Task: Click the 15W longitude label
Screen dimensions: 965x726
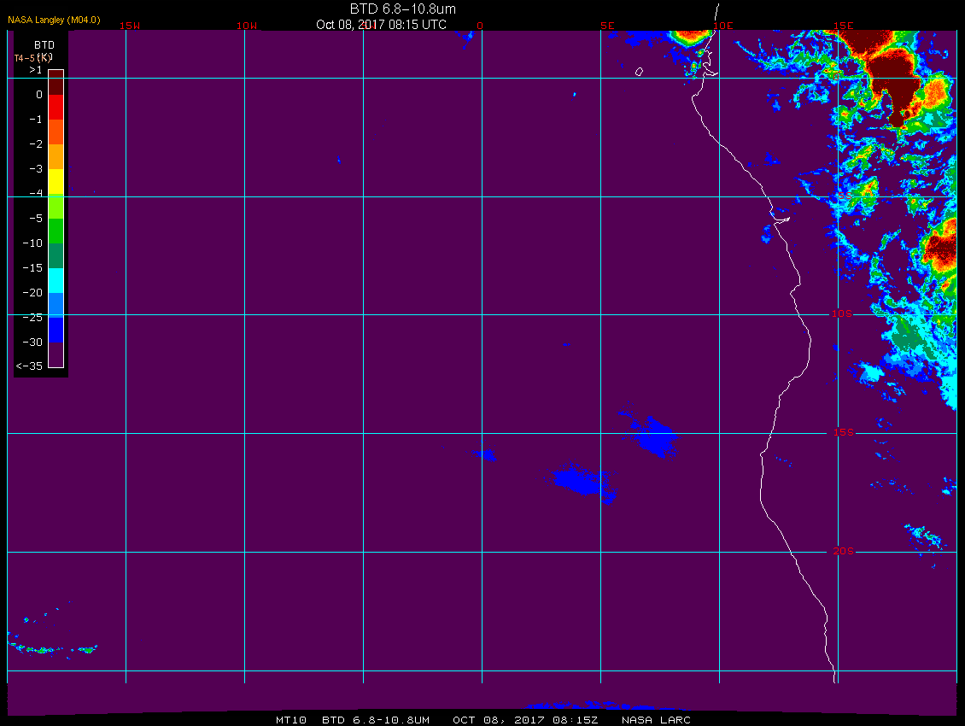Action: click(130, 26)
